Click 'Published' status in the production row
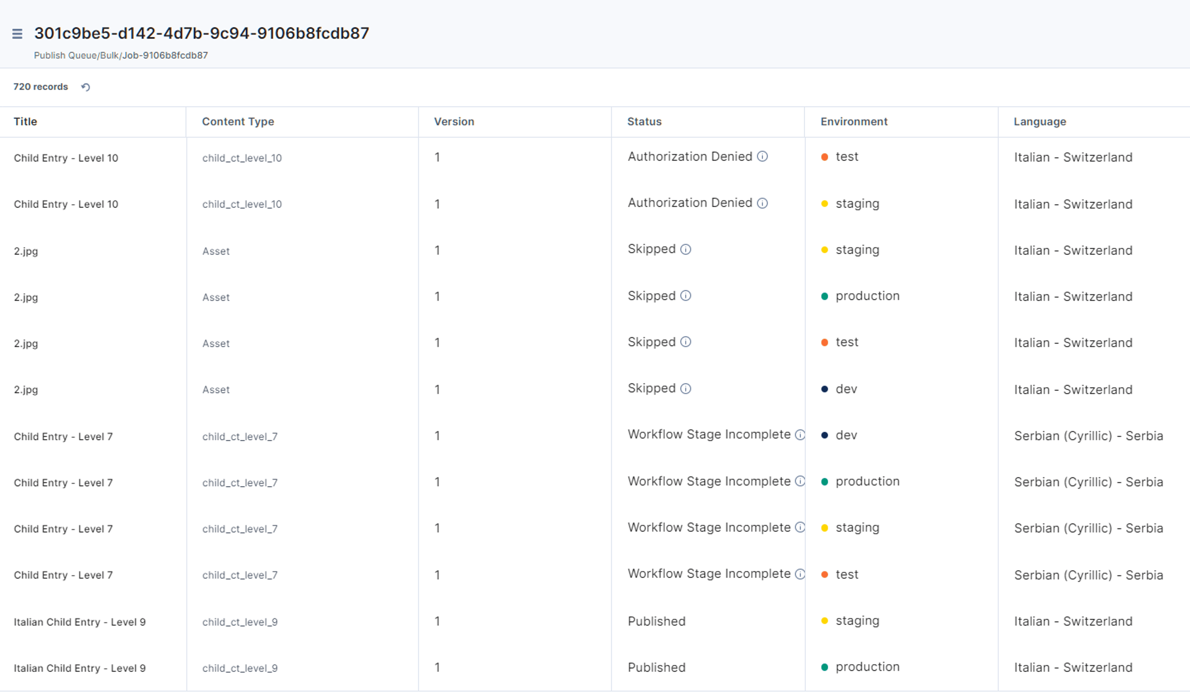The width and height of the screenshot is (1190, 694). pyautogui.click(x=656, y=668)
